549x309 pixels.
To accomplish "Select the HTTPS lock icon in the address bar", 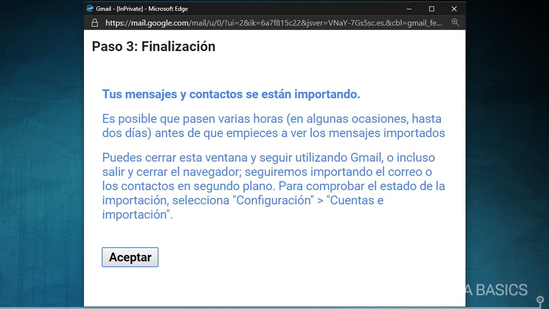I will (x=94, y=23).
